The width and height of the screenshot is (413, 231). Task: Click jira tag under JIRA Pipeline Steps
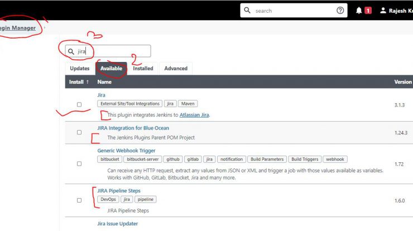(x=127, y=199)
